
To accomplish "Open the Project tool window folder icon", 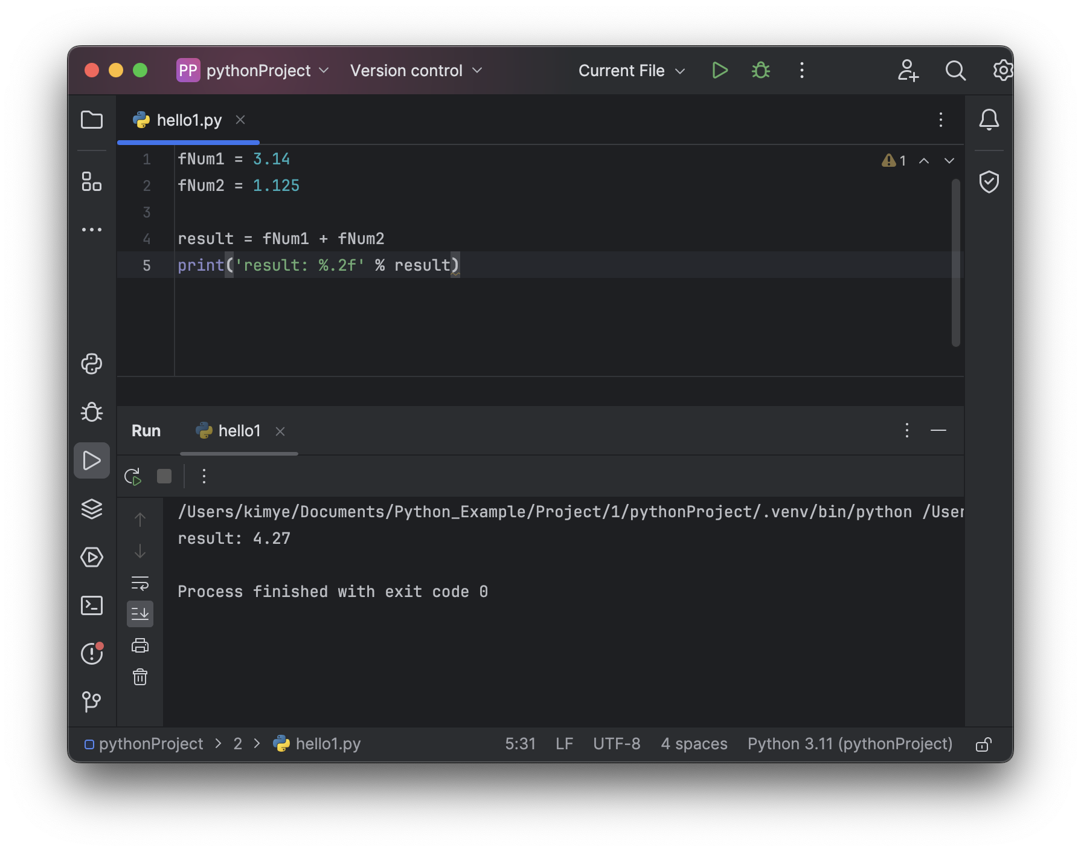I will 92,120.
